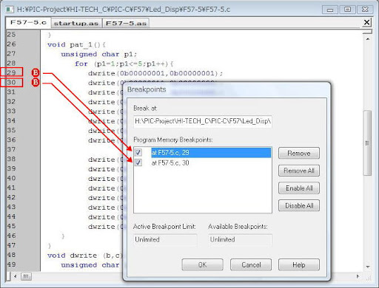Click breakpoint marker on line 30

[x=36, y=82]
